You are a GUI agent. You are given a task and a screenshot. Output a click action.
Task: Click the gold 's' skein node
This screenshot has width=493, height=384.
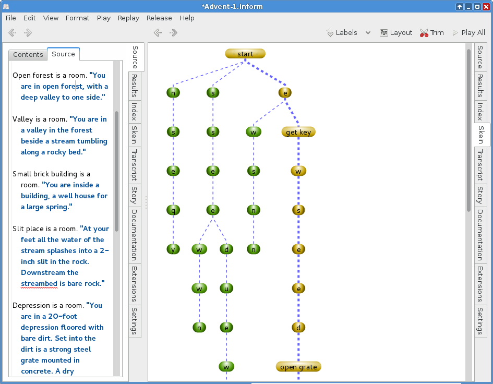298,210
